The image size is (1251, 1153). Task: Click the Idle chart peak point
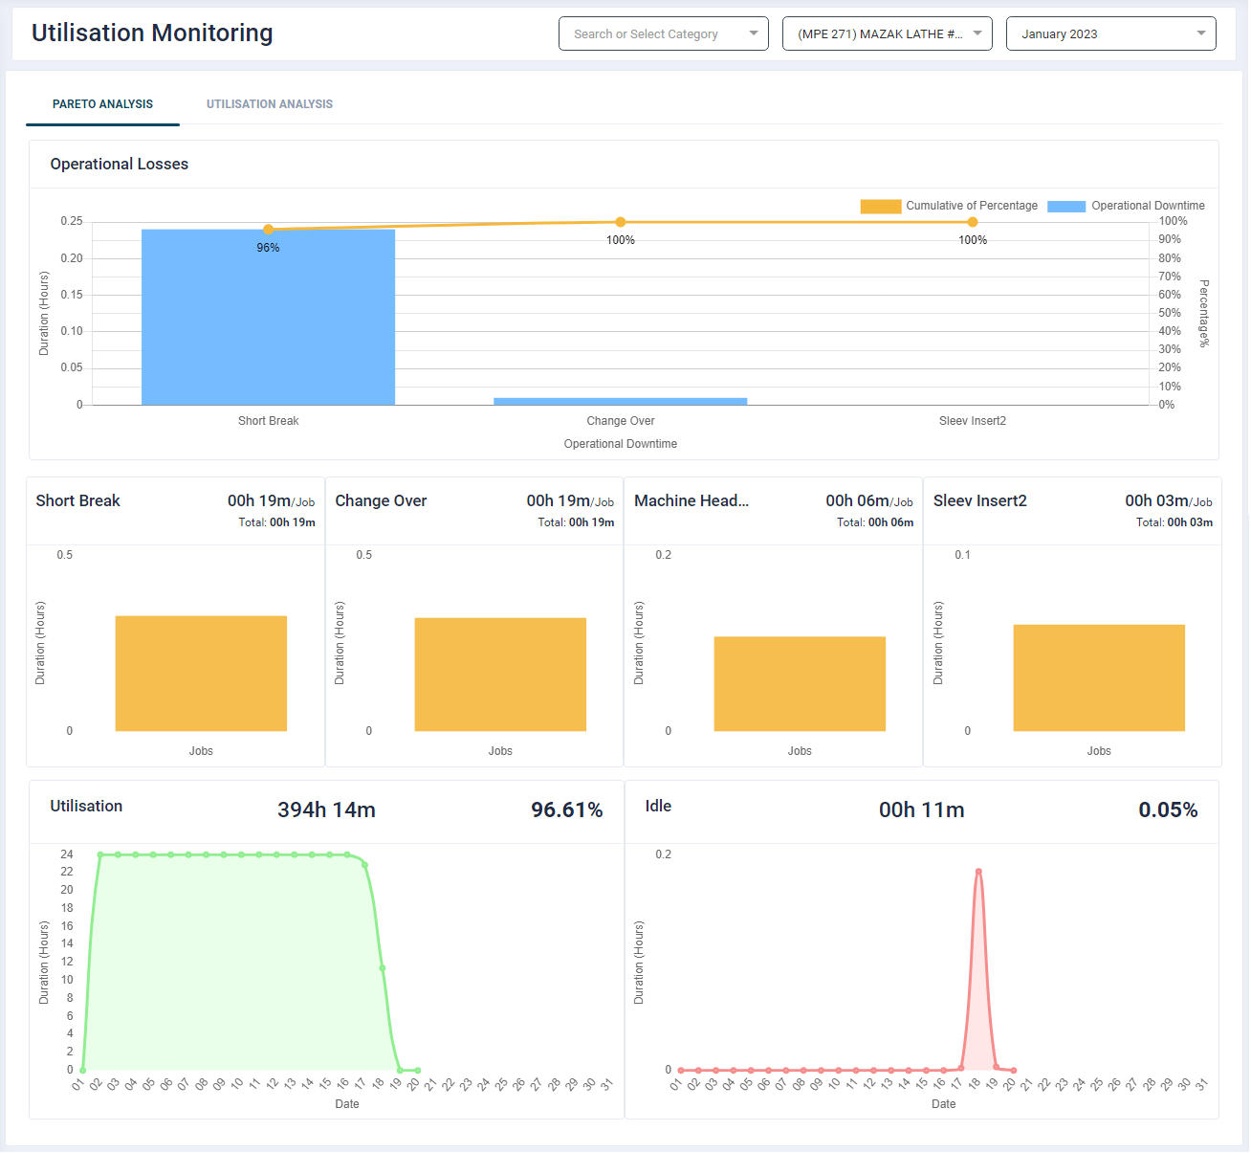click(x=978, y=872)
